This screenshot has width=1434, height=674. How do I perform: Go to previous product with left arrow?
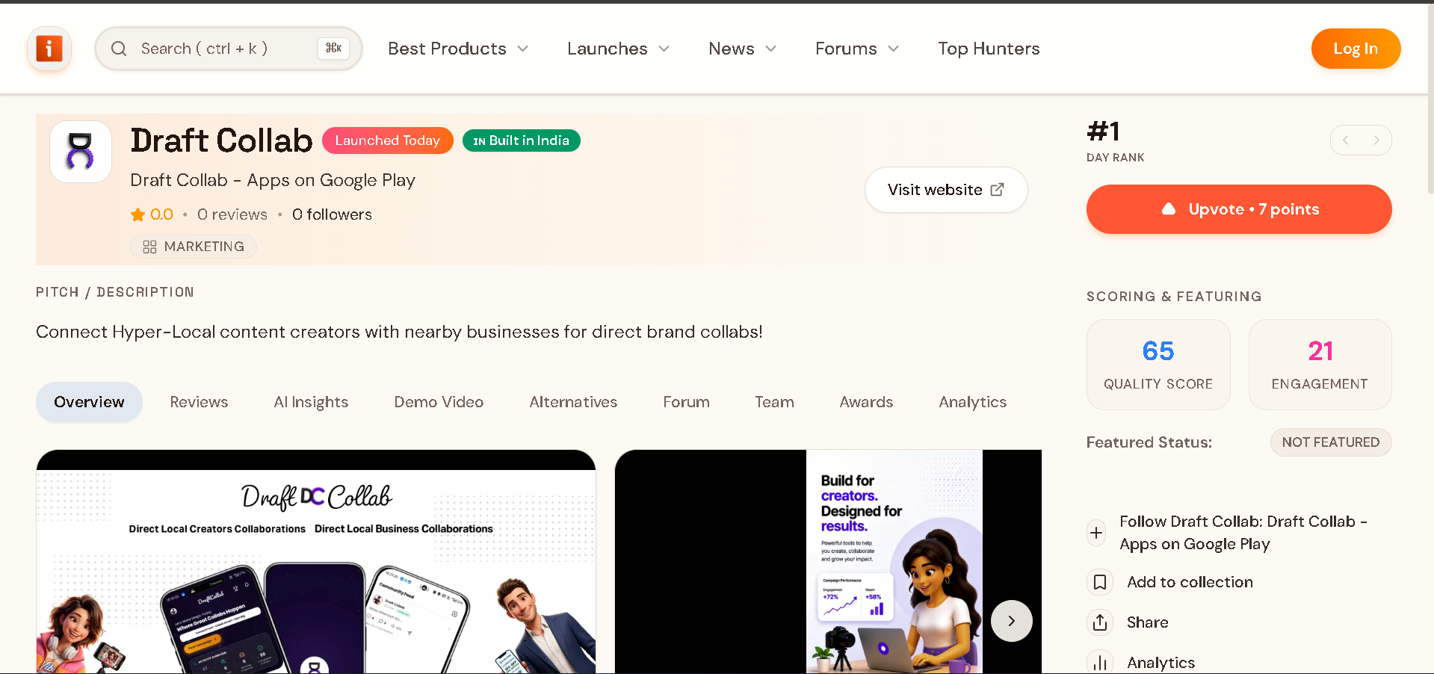(1346, 140)
